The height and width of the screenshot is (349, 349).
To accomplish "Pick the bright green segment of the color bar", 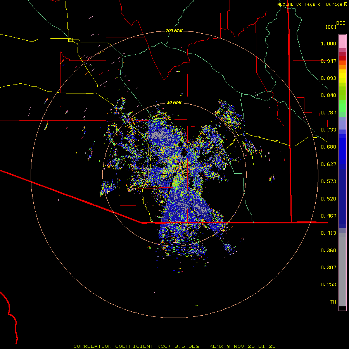I will click(342, 105).
